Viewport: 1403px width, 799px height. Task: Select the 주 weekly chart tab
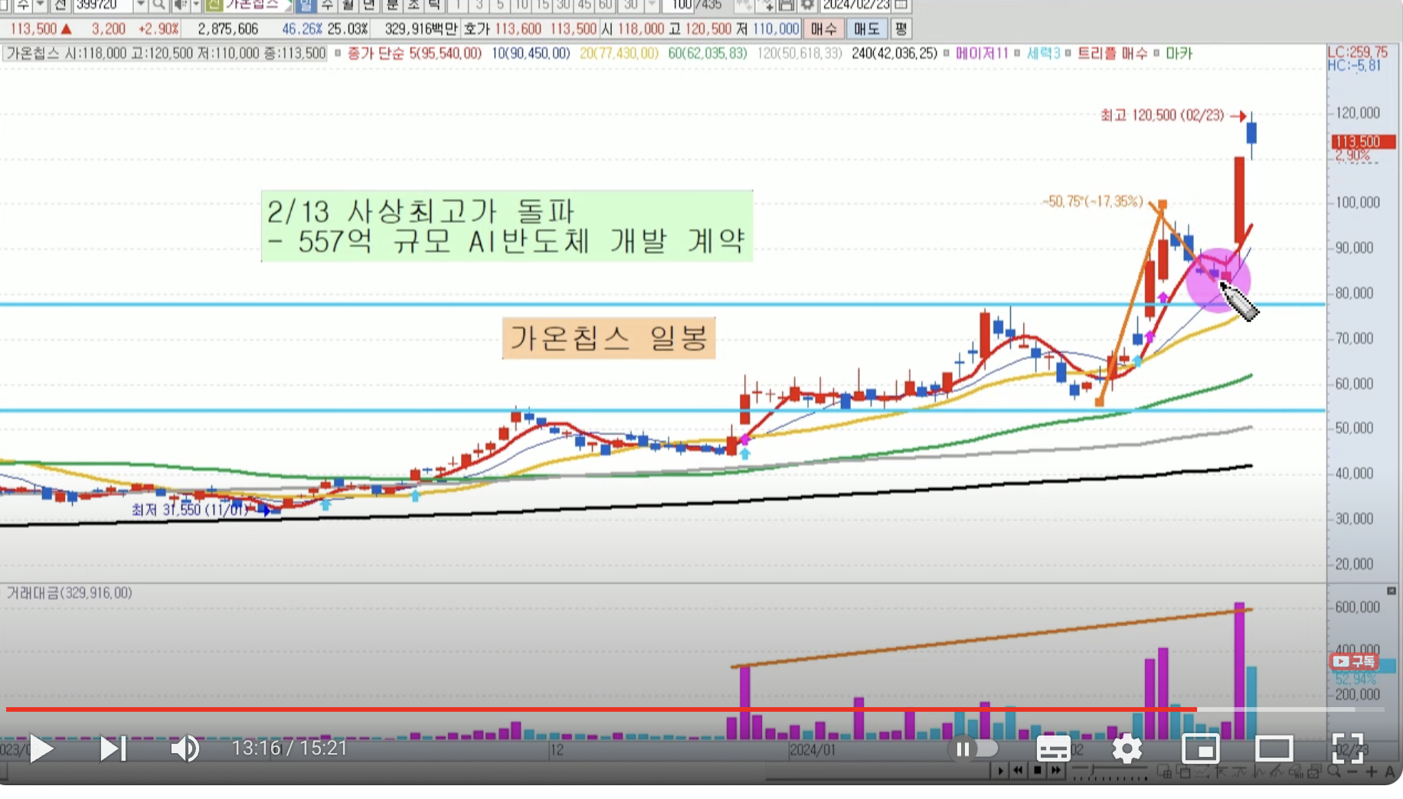pyautogui.click(x=327, y=5)
